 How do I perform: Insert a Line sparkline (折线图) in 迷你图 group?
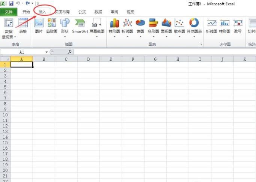[x=212, y=24]
